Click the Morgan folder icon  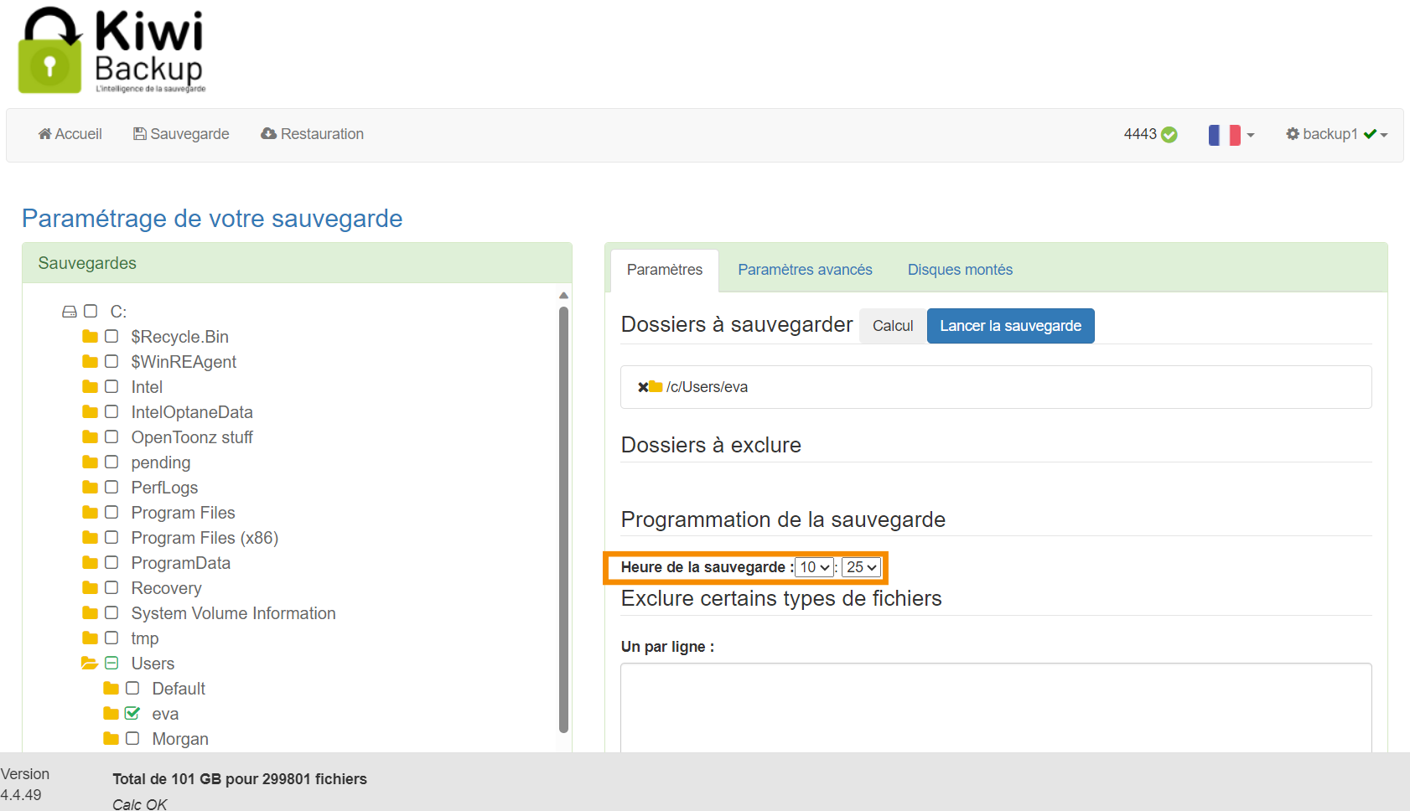tap(111, 739)
